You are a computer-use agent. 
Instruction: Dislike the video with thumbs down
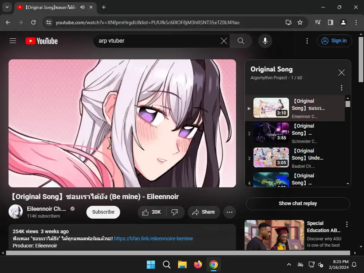point(175,212)
